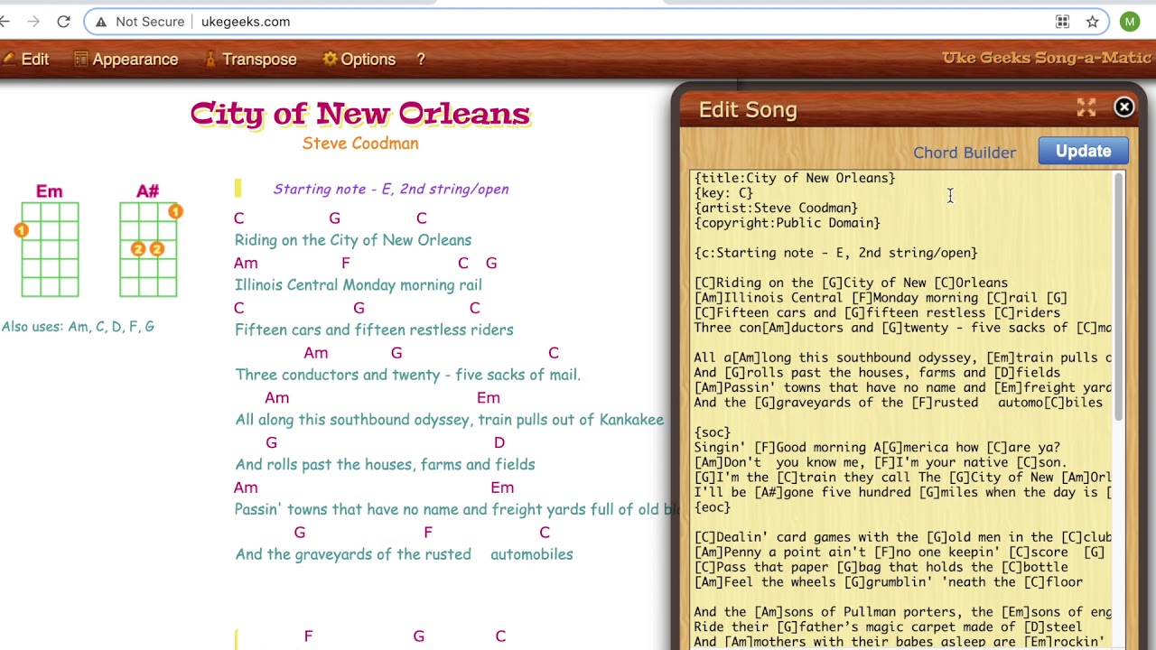Click inside the song text editor area
Screen dimensions: 1156x650
pos(901,410)
